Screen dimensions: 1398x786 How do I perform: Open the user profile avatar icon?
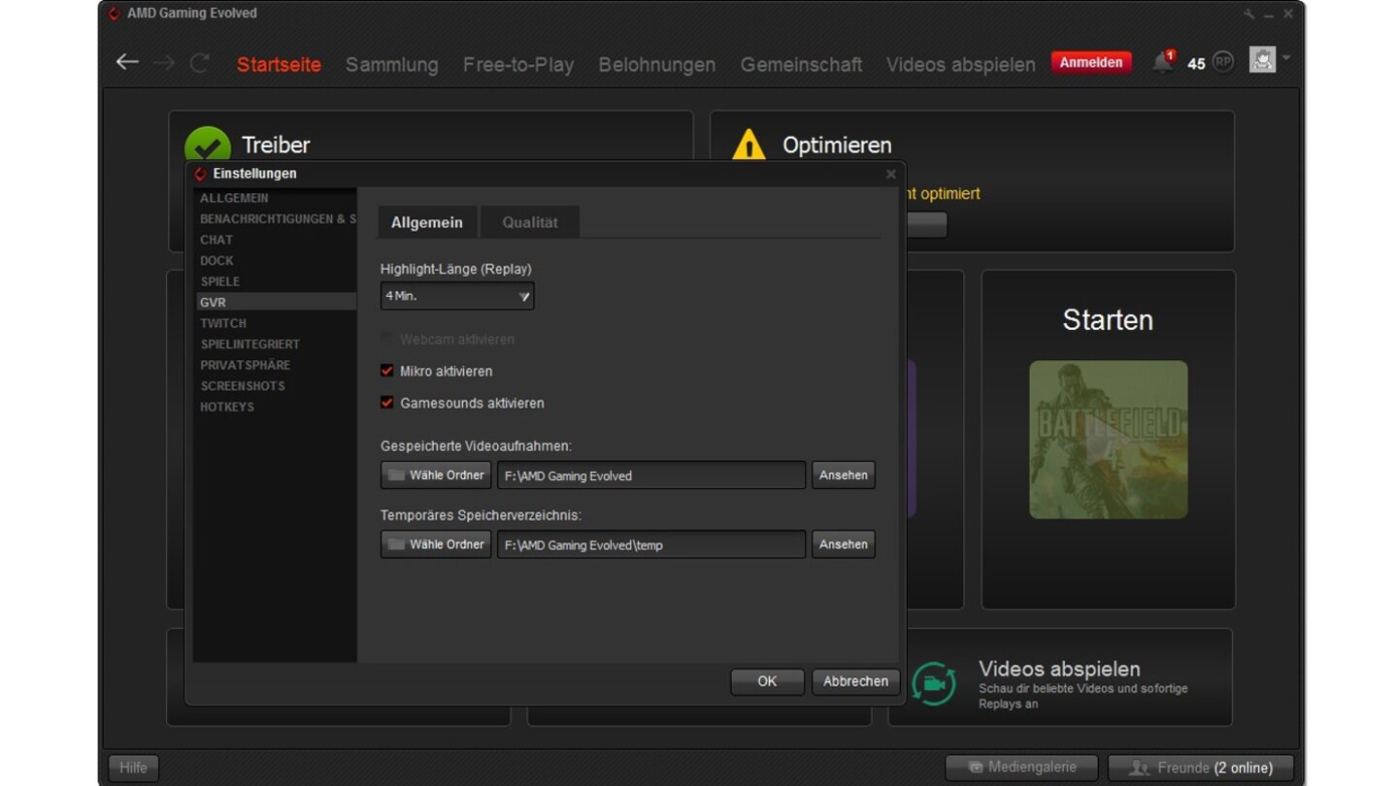click(1261, 60)
